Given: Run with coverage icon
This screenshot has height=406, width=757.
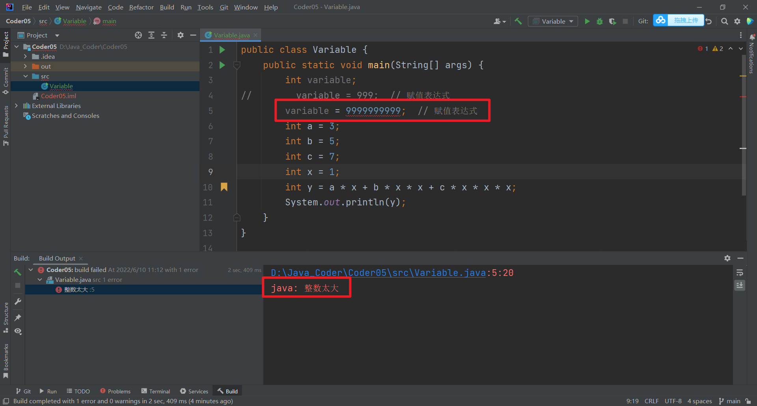Looking at the screenshot, I should click(x=612, y=21).
